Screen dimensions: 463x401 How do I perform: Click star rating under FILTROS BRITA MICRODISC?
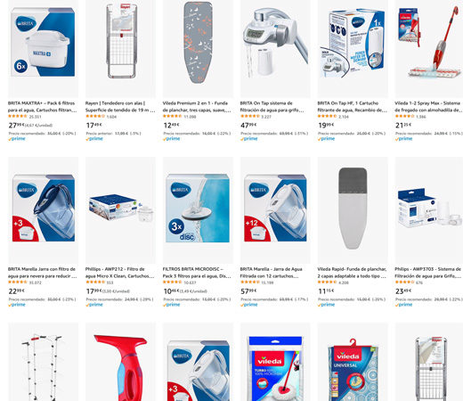pos(172,282)
